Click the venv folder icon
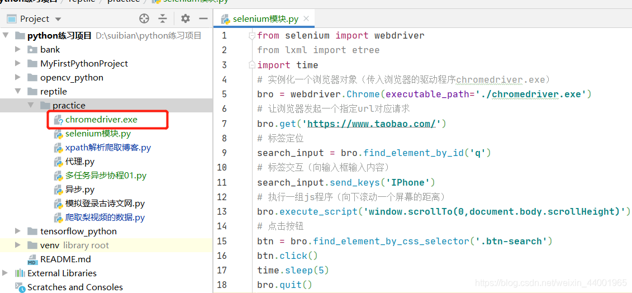The height and width of the screenshot is (293, 632). pyautogui.click(x=32, y=245)
